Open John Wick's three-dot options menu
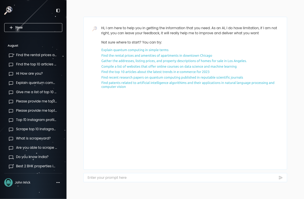The image size is (304, 199). 58,182
